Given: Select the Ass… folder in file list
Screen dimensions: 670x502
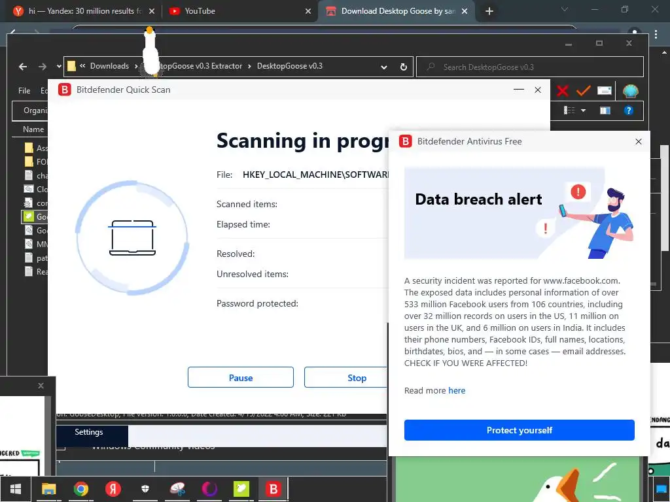Looking at the screenshot, I should (36, 148).
